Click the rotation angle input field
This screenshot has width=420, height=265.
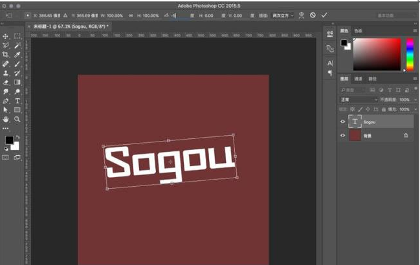pos(179,15)
